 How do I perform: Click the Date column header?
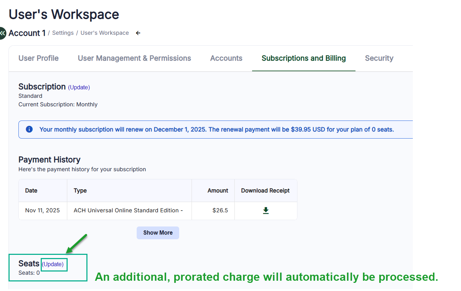point(31,191)
